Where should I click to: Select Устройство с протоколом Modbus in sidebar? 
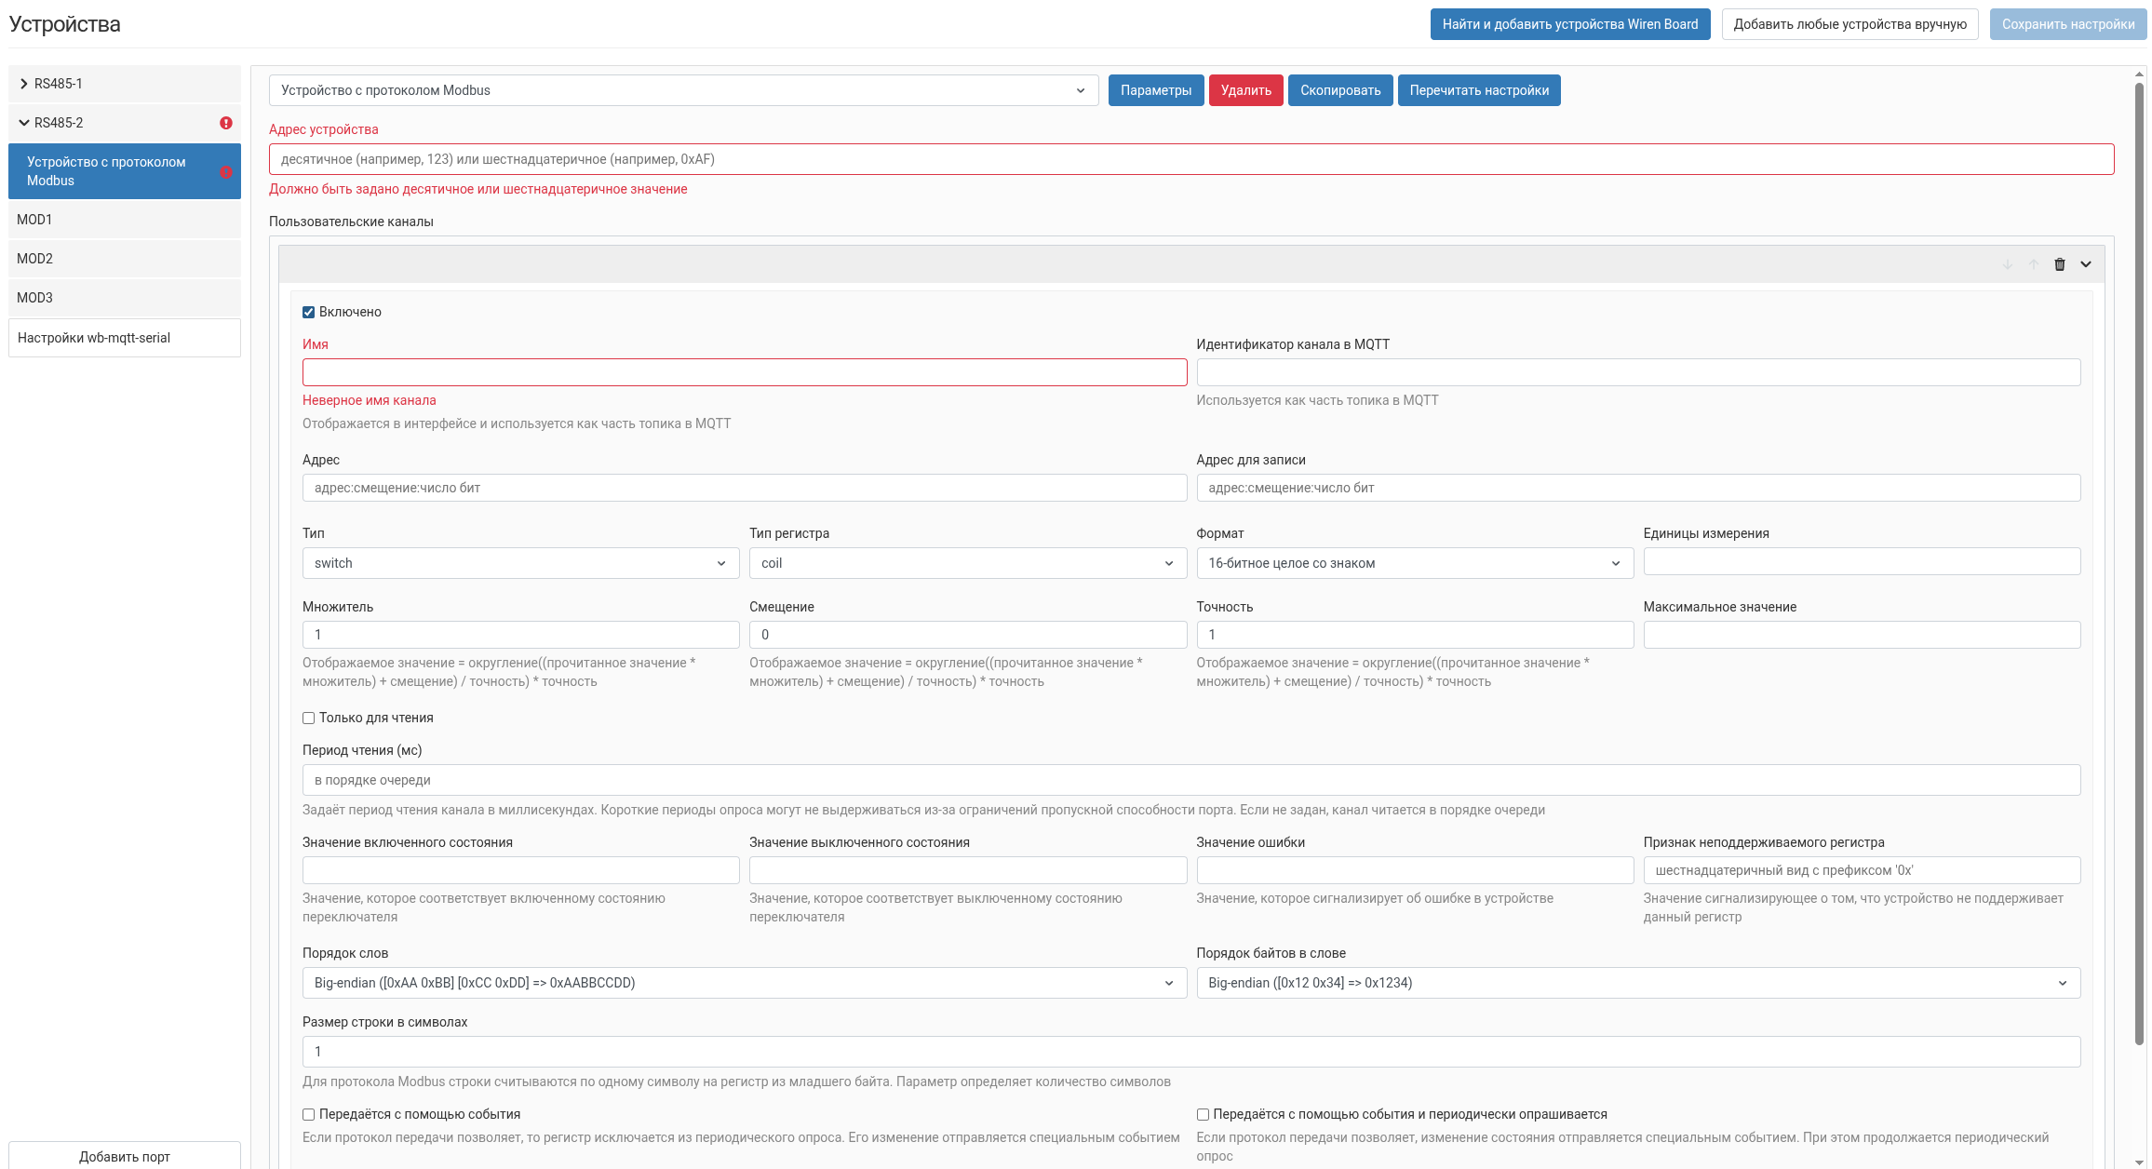coord(125,171)
